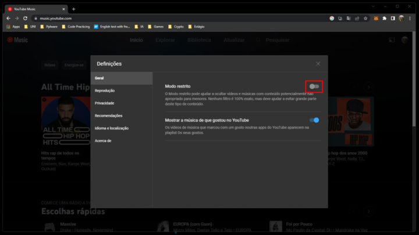The height and width of the screenshot is (235, 419).
Task: Go to Início in top navigation
Action: coord(136,40)
